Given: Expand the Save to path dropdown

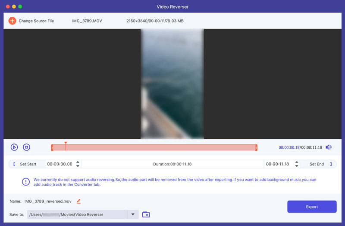Looking at the screenshot, I should coord(133,214).
